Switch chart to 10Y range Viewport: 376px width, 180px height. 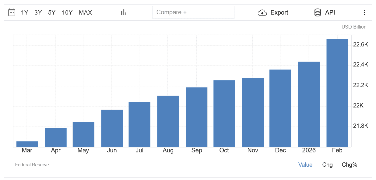coord(67,12)
